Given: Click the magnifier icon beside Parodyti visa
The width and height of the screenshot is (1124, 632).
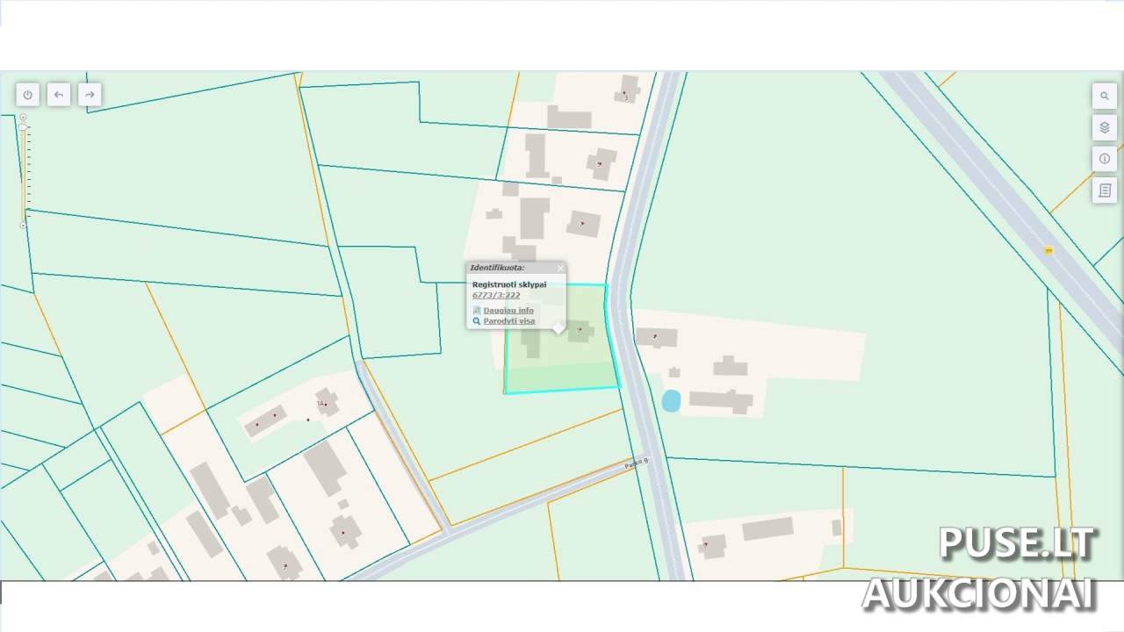Looking at the screenshot, I should [x=477, y=321].
